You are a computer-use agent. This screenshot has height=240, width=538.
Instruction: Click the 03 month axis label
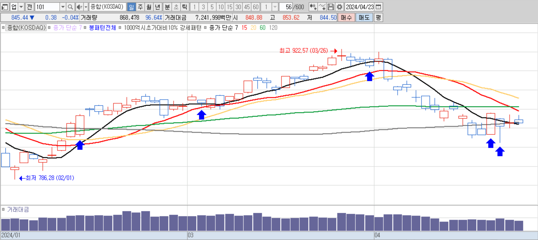191,235
